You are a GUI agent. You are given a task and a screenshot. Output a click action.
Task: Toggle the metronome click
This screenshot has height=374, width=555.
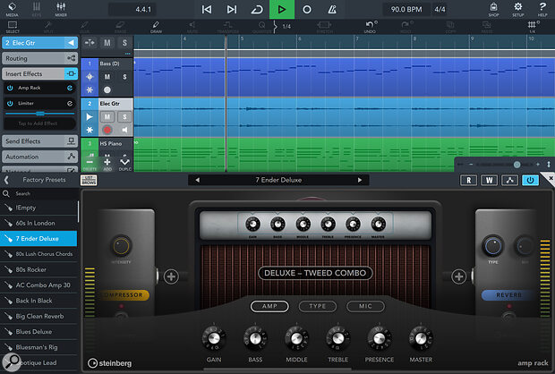click(x=332, y=10)
